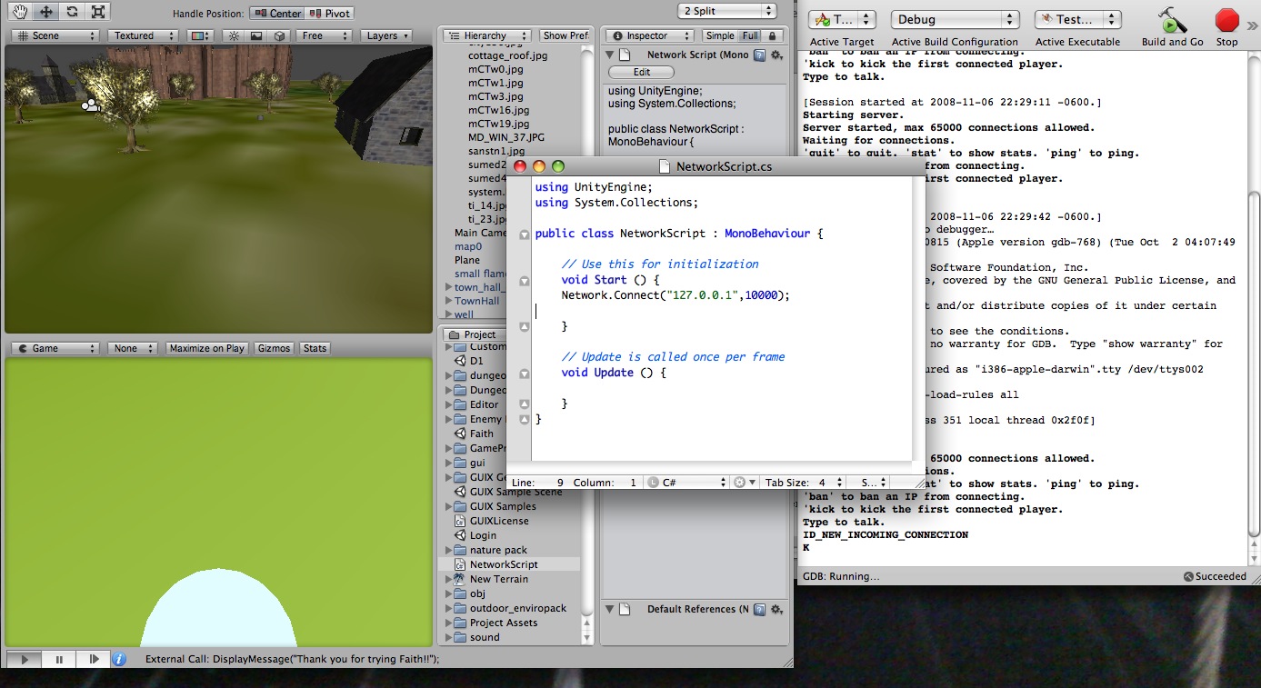Select the Hierarchy tab
Image resolution: width=1261 pixels, height=688 pixels.
pyautogui.click(x=487, y=35)
